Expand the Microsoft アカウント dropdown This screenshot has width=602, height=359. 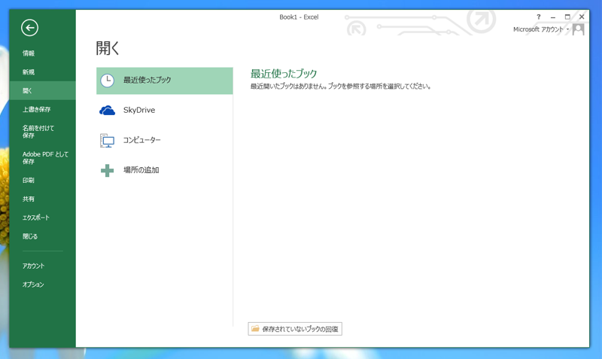pyautogui.click(x=541, y=29)
